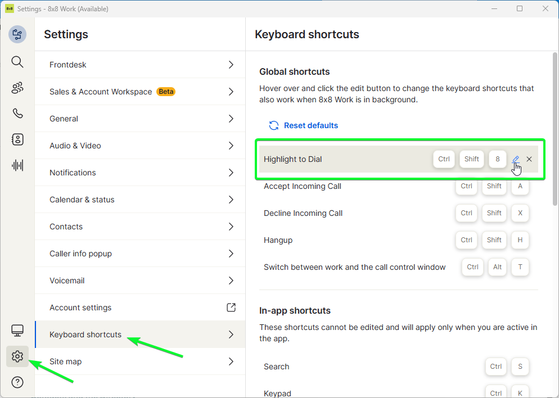Click the Global shortcuts heading
This screenshot has height=398, width=559.
pyautogui.click(x=295, y=71)
